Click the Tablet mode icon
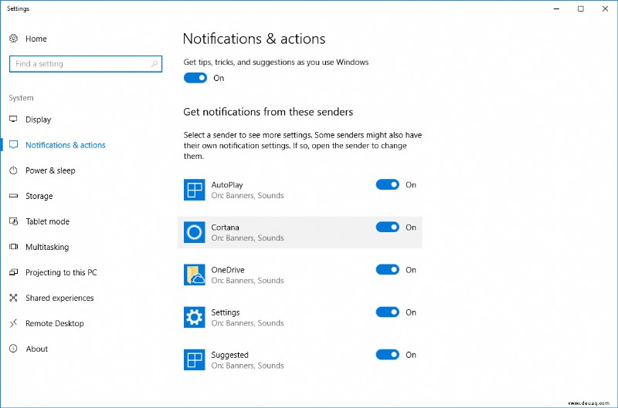This screenshot has width=618, height=408. coord(13,221)
